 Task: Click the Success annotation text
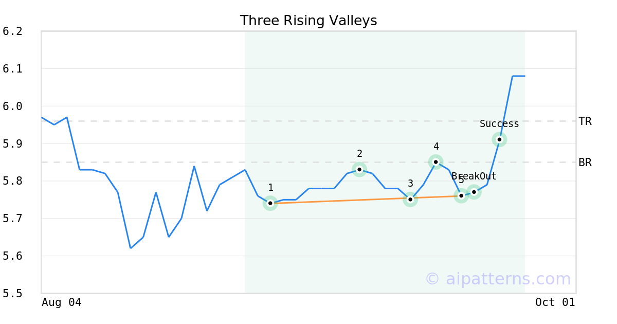(499, 124)
